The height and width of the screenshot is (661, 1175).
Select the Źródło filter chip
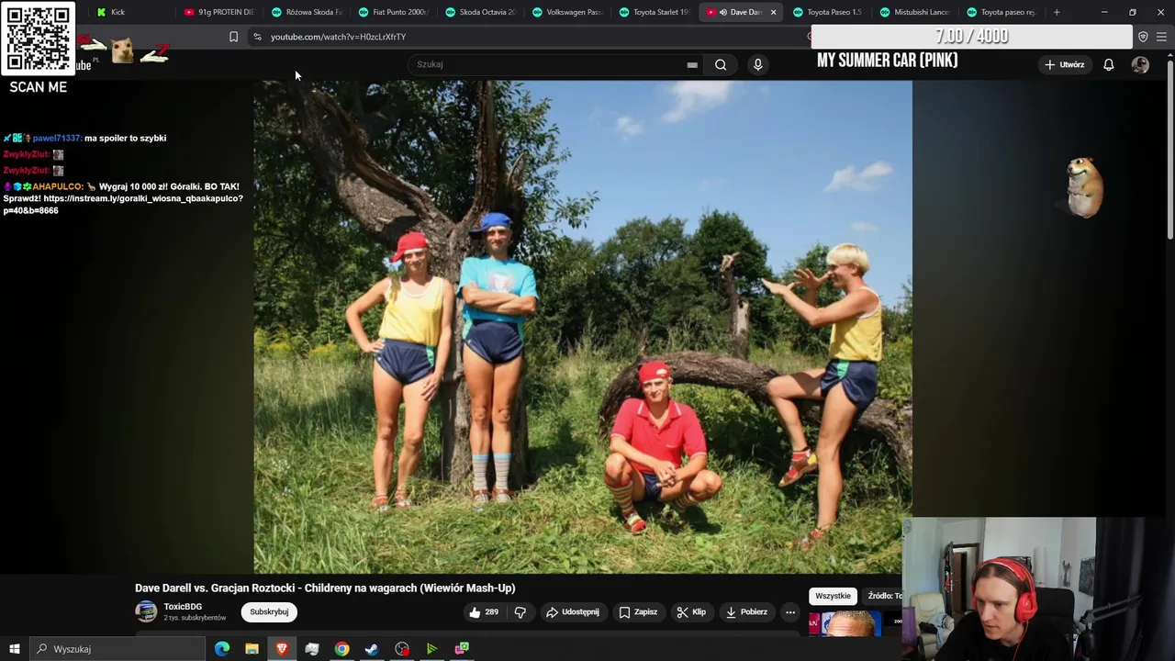point(883,596)
